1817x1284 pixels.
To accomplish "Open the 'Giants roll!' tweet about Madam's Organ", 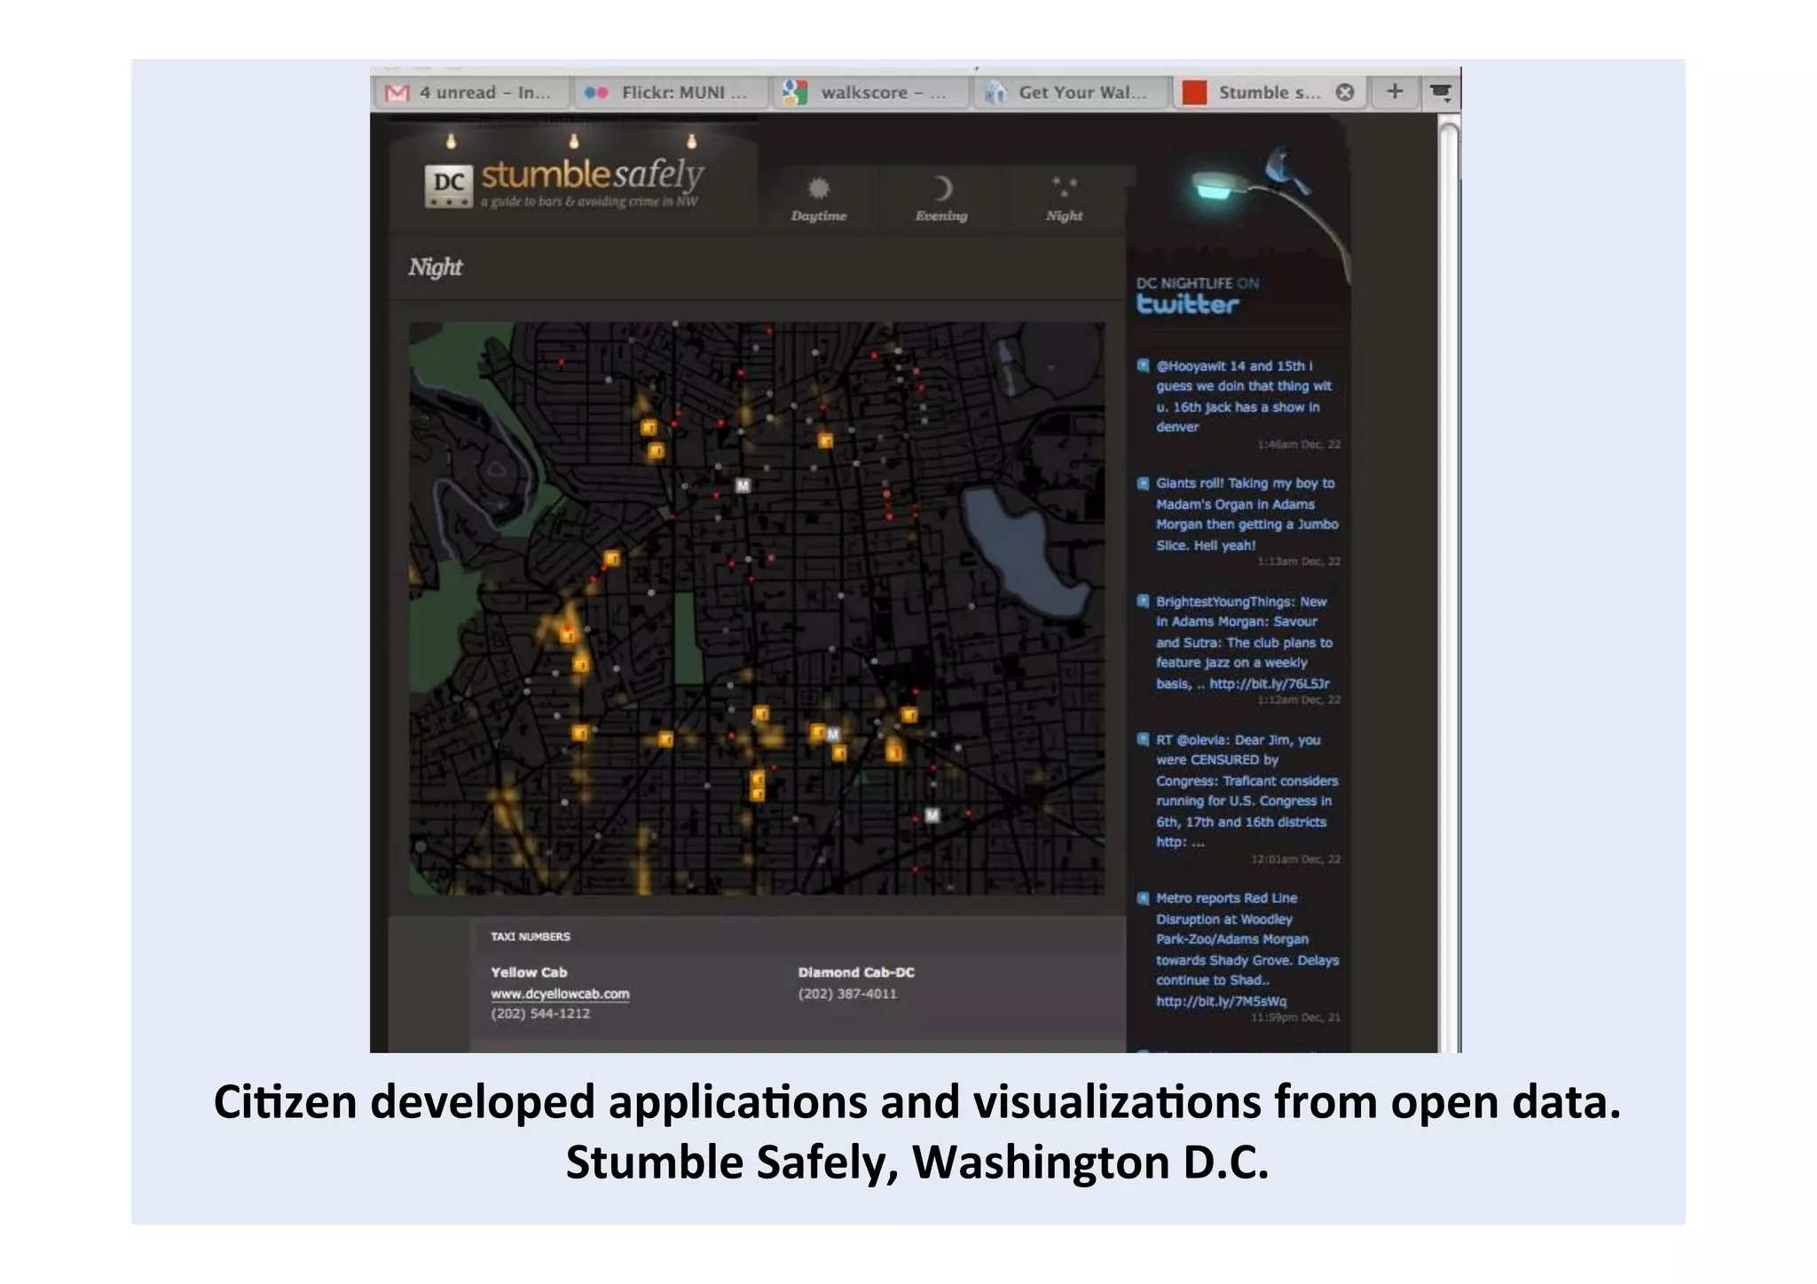I will 1246,514.
